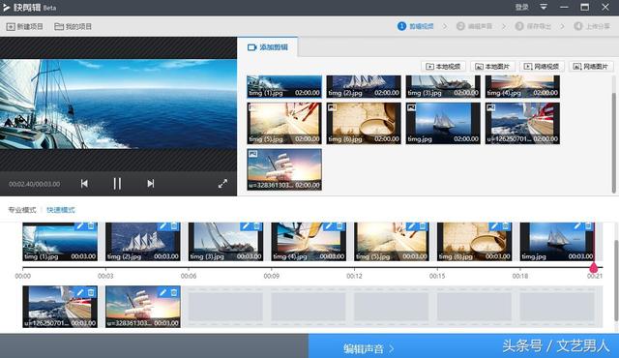Screen dimensions: 619x358
Task: Delete the u=126250701 clip in second row
Action: click(91, 292)
